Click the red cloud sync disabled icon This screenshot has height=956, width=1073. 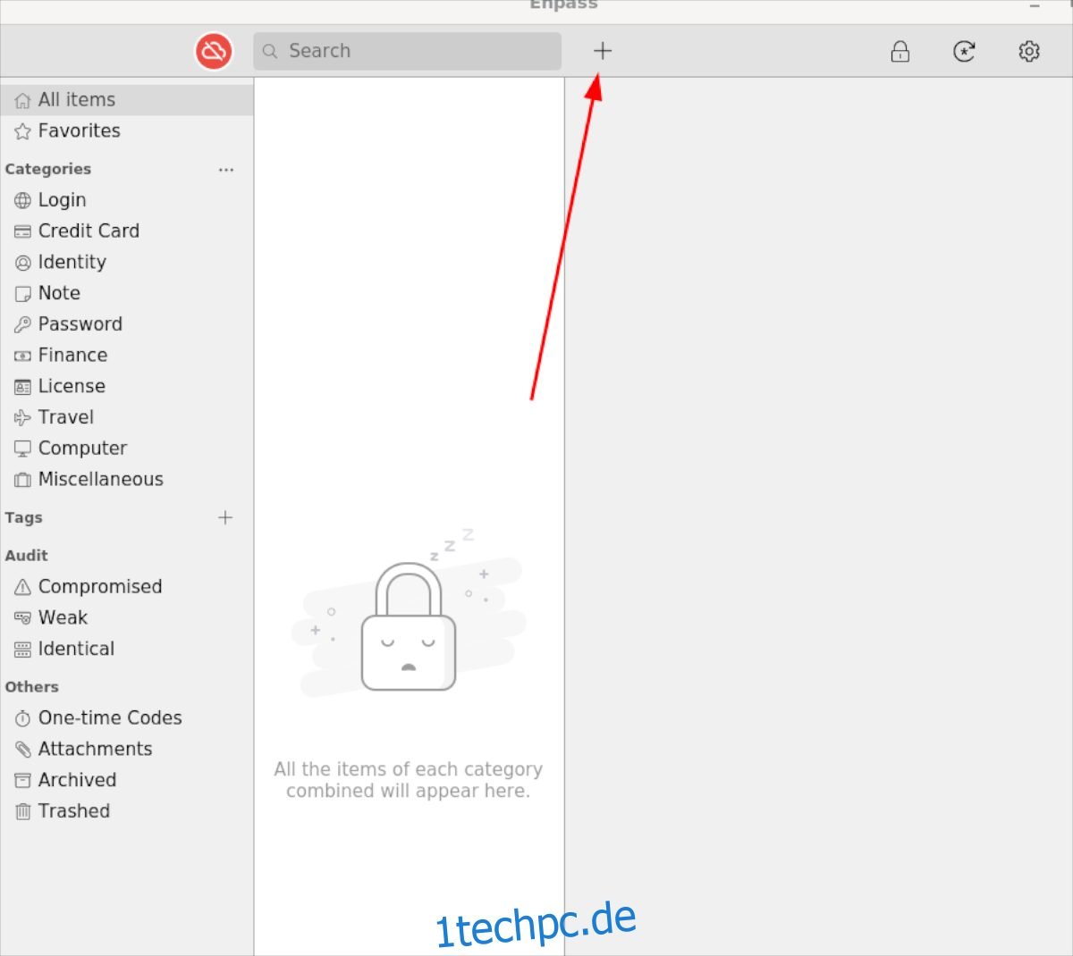pos(214,51)
